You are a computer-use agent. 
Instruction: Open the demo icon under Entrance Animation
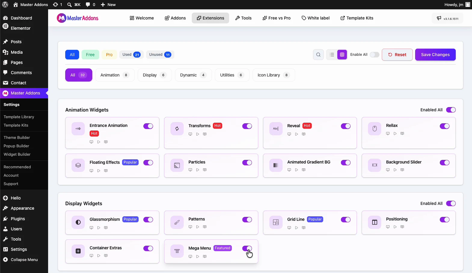pos(91,142)
